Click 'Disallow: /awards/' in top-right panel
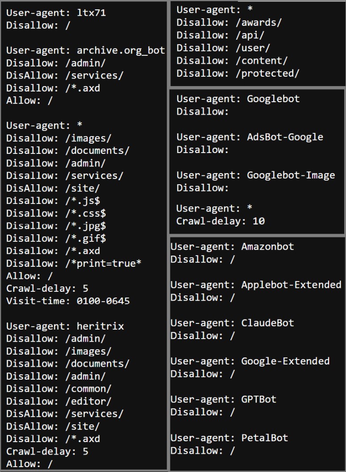This screenshot has height=472, width=346. click(x=229, y=23)
